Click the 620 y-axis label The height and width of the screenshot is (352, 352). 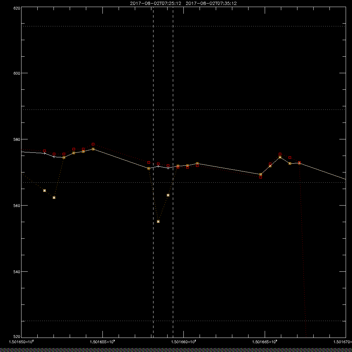click(17, 8)
